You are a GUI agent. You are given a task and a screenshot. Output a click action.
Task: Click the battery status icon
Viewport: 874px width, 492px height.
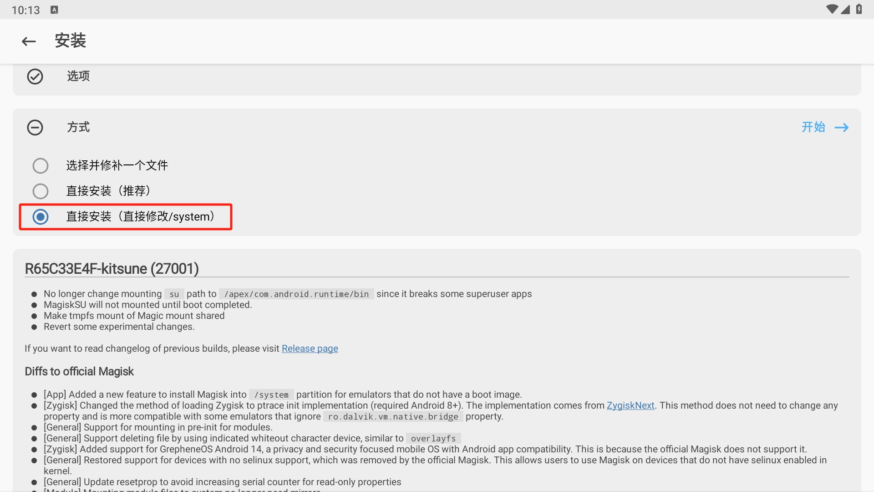(859, 10)
